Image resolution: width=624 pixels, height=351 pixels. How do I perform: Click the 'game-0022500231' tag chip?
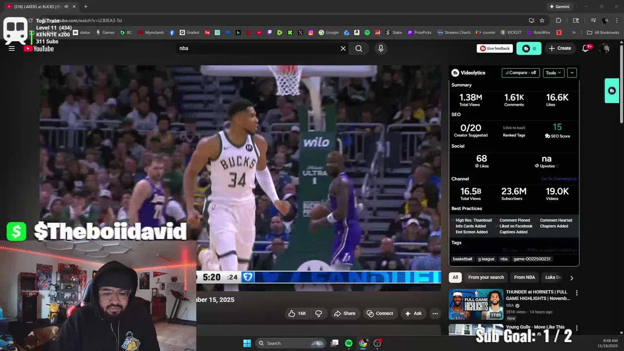point(532,259)
